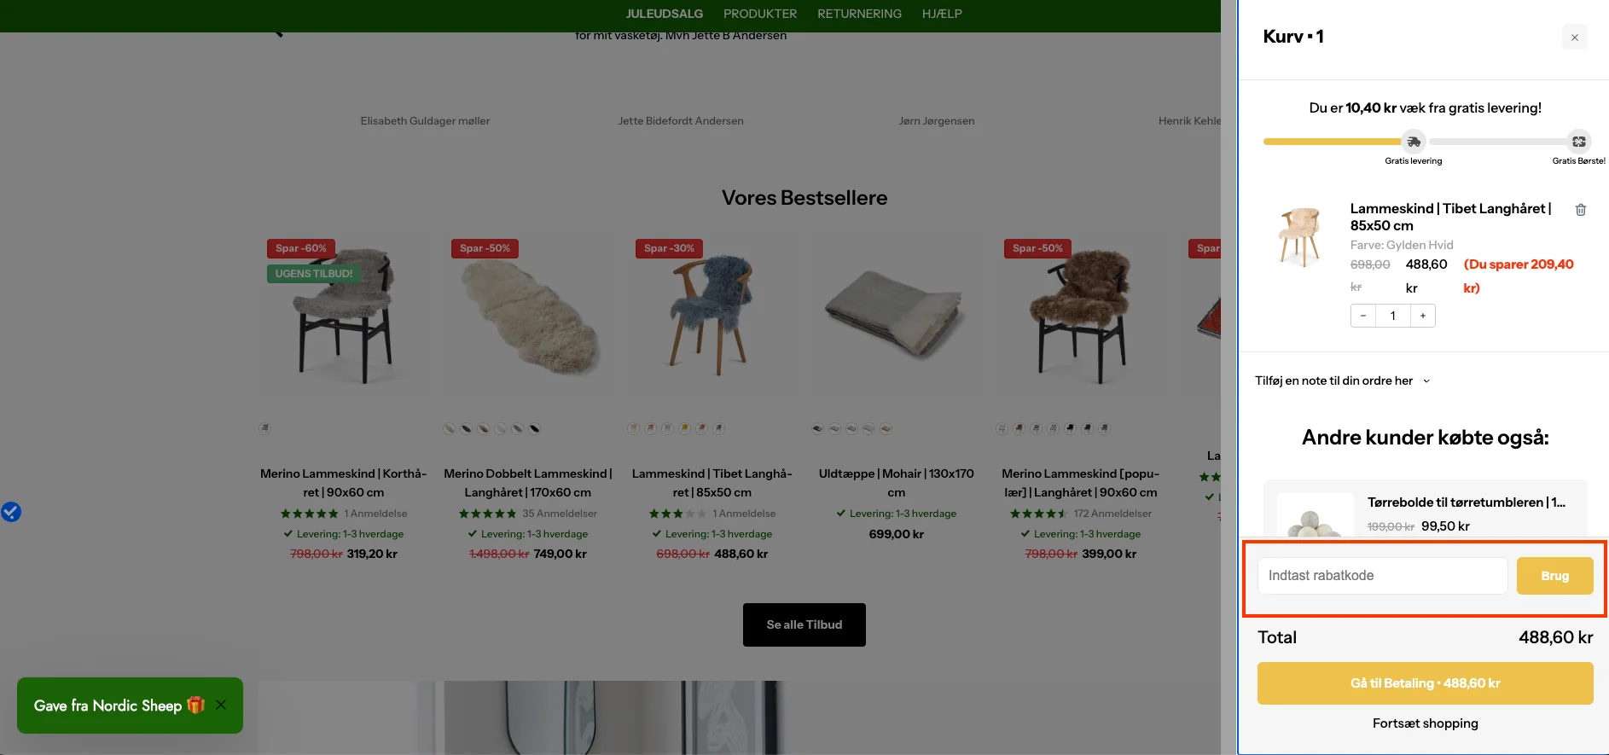Select black color swatch for Merino Dobbelt Lammeskind
The height and width of the screenshot is (755, 1609).
pyautogui.click(x=535, y=428)
